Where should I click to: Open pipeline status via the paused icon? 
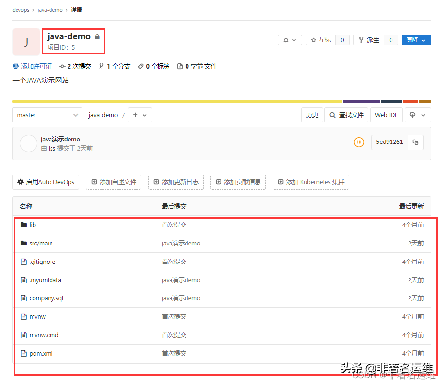coord(358,142)
